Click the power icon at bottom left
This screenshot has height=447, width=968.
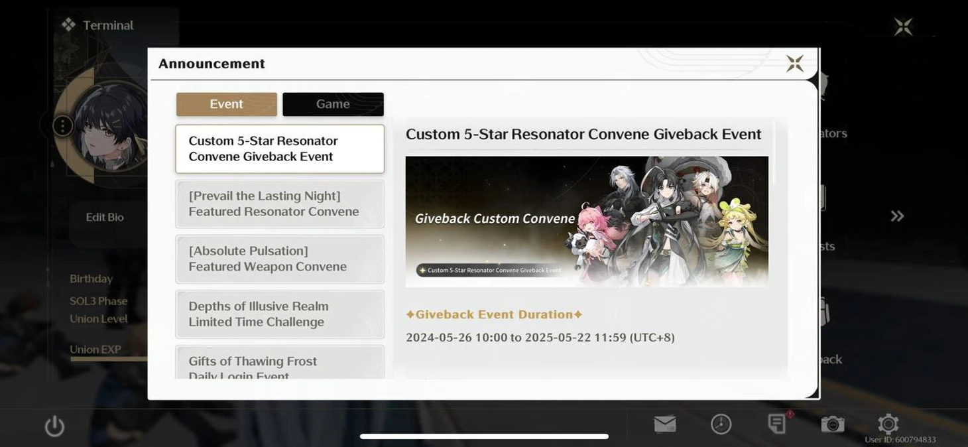coord(54,426)
